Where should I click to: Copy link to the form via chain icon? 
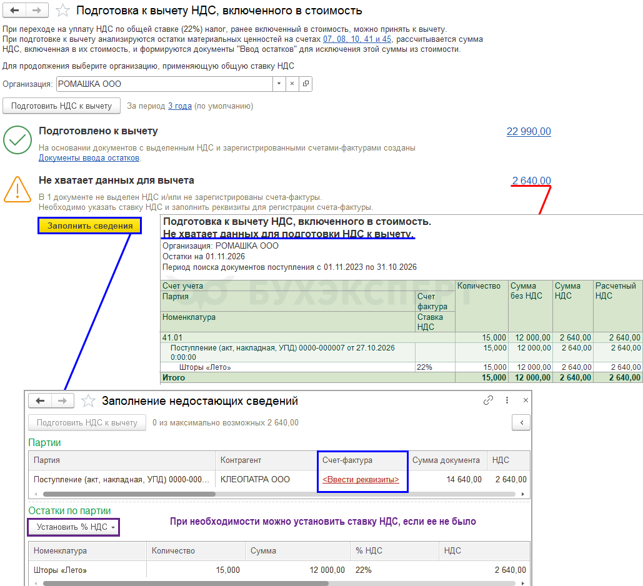pos(488,400)
